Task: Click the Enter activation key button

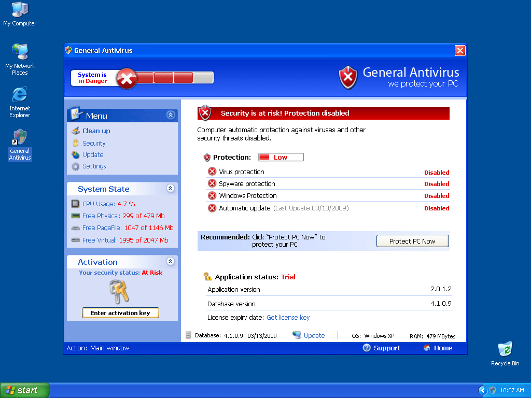Action: [120, 313]
